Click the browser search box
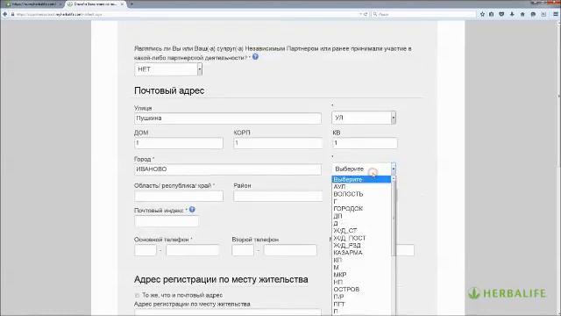 click(x=424, y=14)
